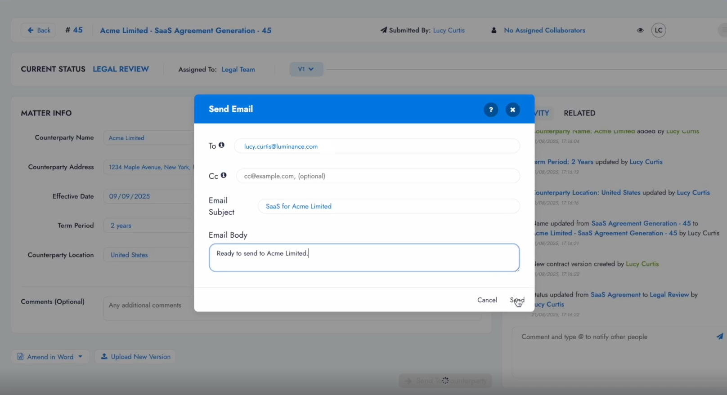Click the eye watchers icon in header

[x=640, y=31]
